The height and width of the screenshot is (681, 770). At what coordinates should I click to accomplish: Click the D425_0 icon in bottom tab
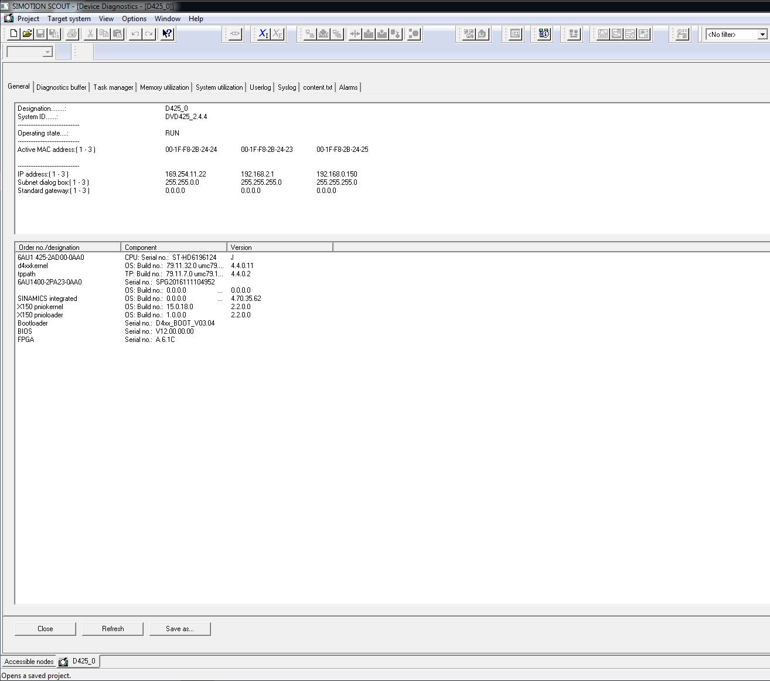coord(64,662)
